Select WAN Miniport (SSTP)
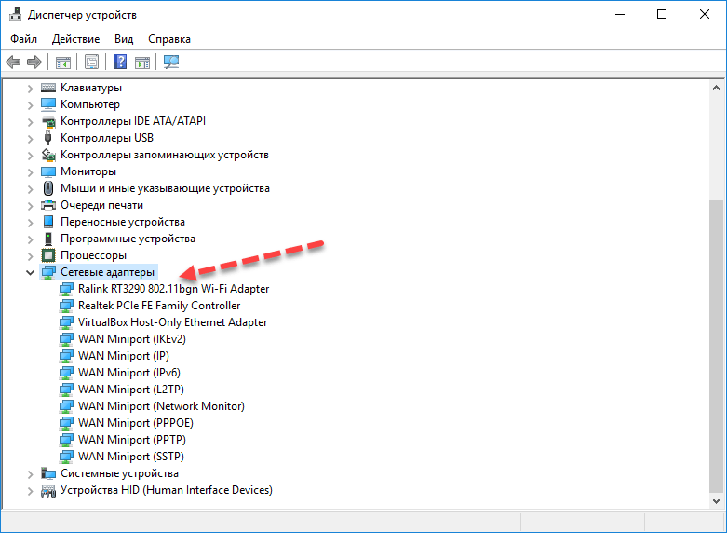The image size is (727, 533). click(x=130, y=456)
